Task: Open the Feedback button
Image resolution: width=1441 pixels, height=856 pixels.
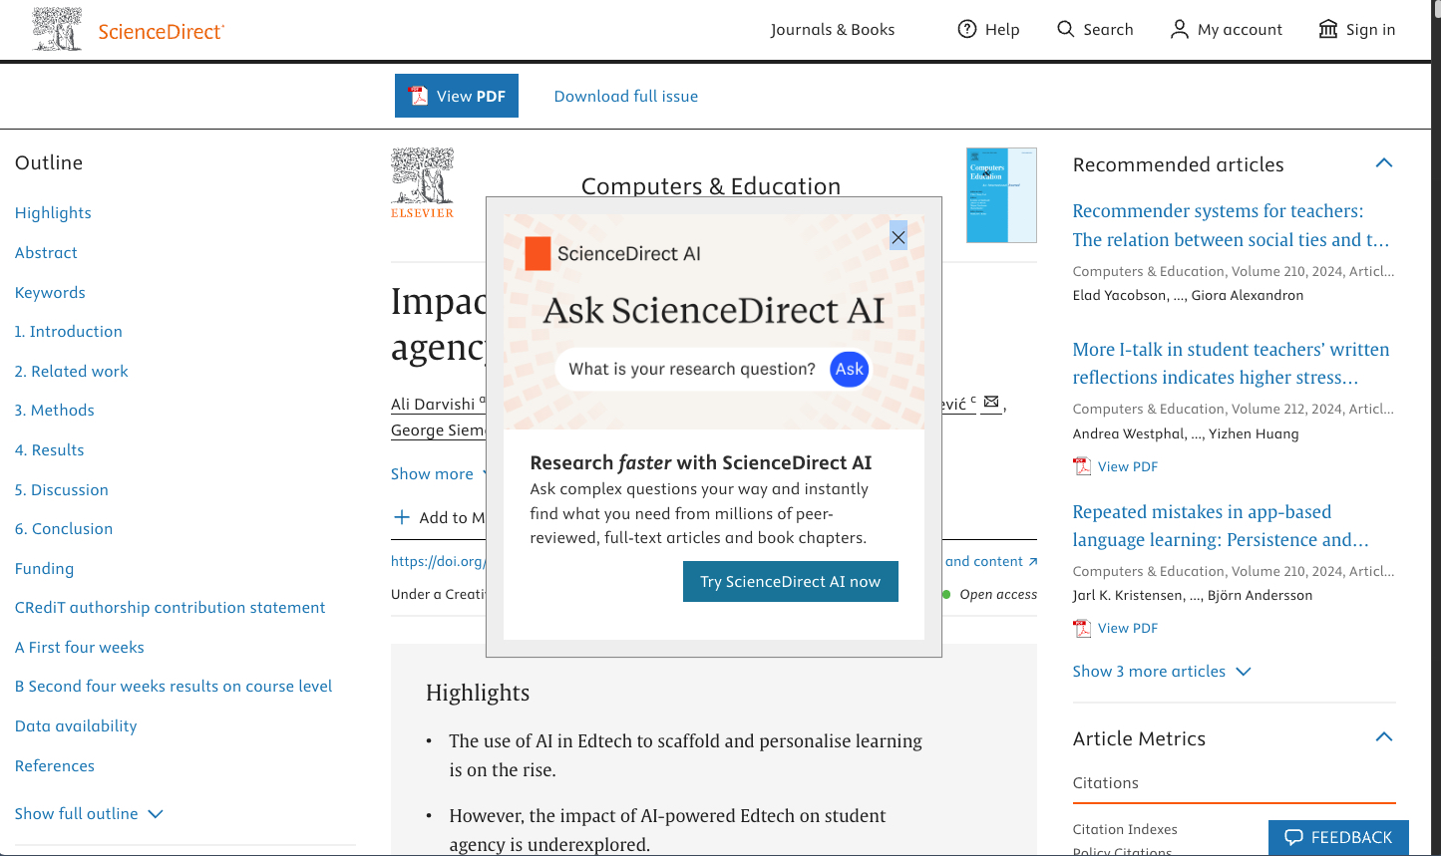Action: [x=1337, y=837]
